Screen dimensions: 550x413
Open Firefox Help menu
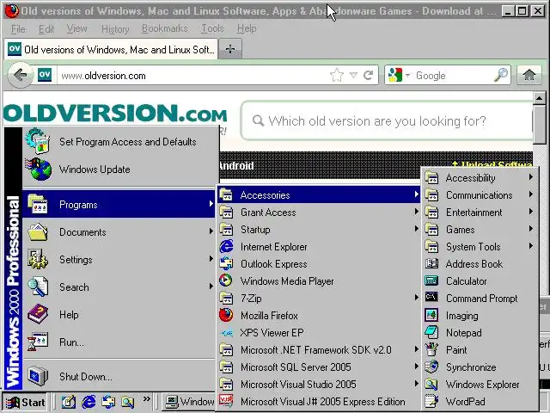pyautogui.click(x=247, y=28)
